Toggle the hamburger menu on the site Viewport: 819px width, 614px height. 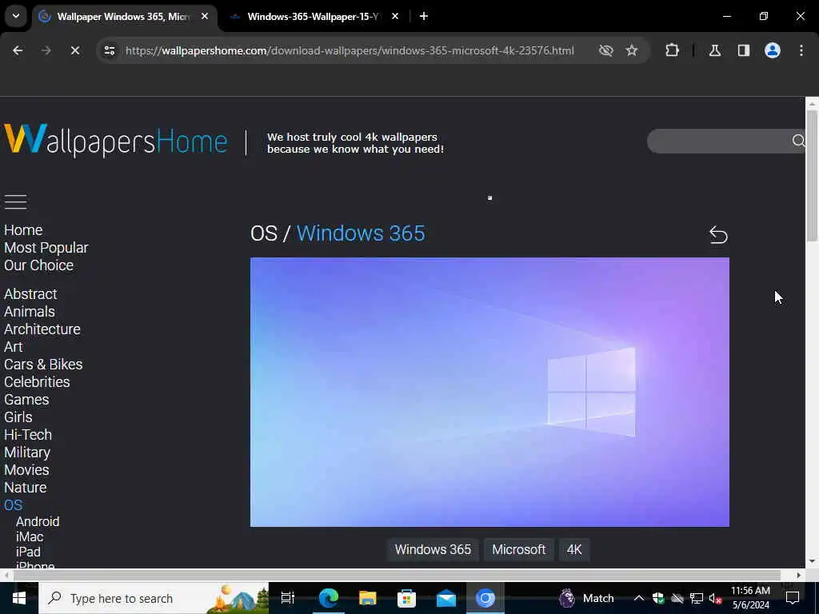(x=16, y=202)
